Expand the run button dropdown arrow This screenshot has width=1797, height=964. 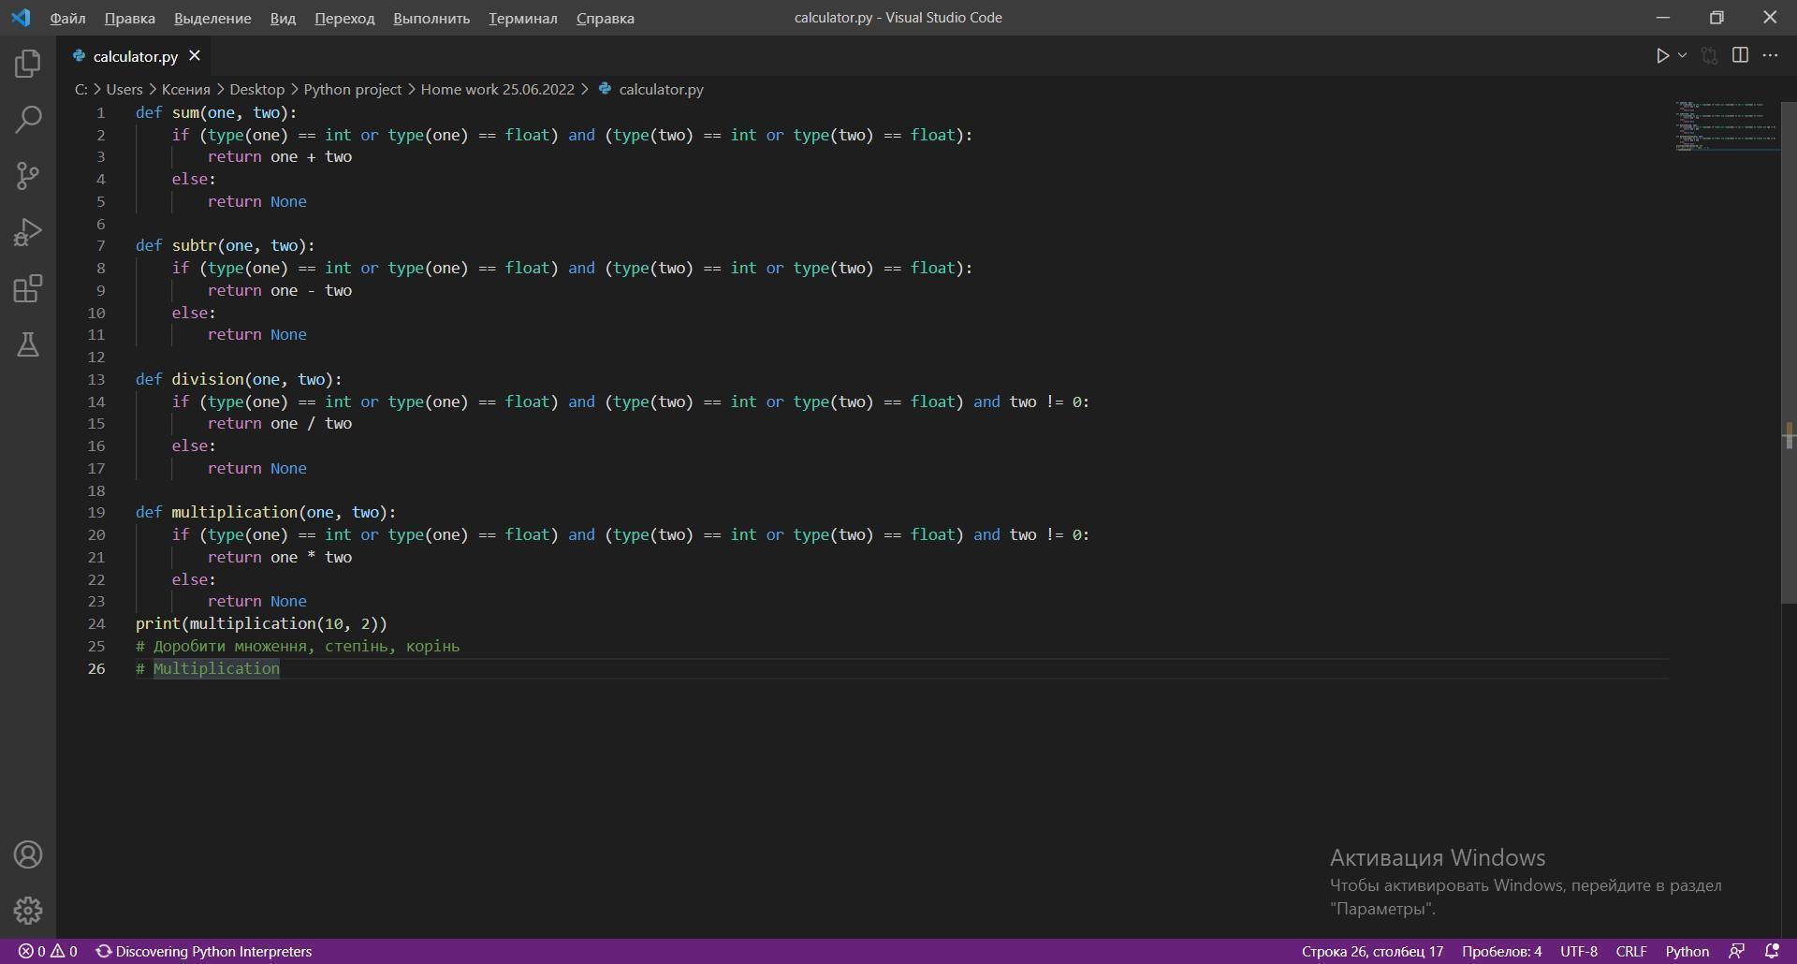tap(1682, 56)
